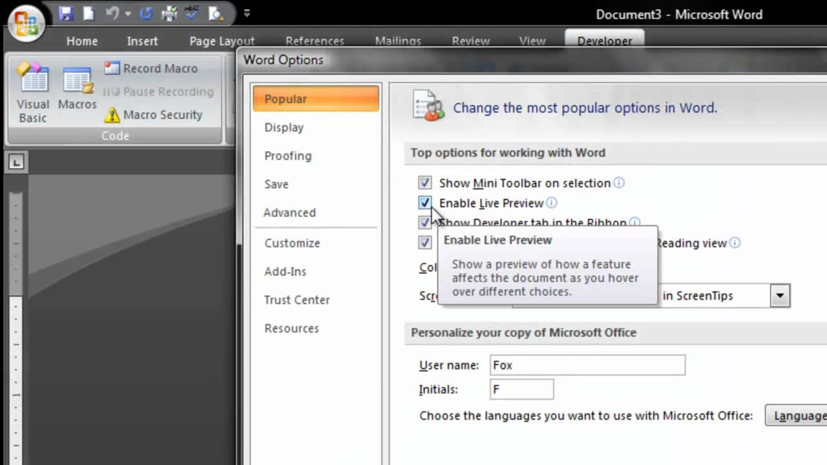Click Pause Recording
The height and width of the screenshot is (465, 827).
[158, 92]
